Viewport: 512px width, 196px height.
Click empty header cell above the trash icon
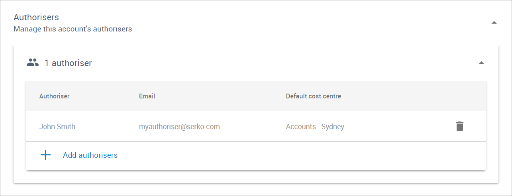coord(460,96)
